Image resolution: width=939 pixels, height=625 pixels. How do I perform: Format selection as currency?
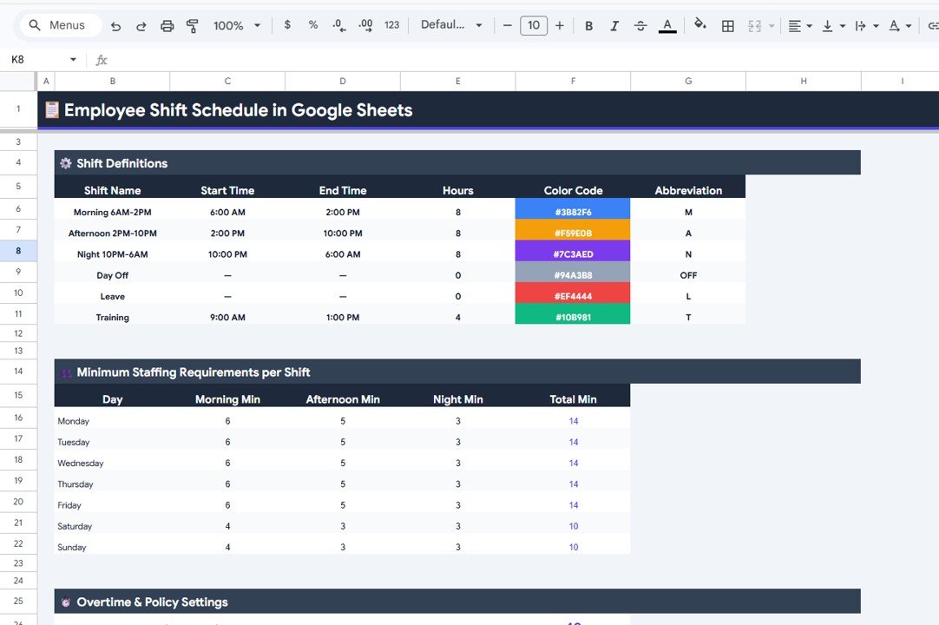(287, 25)
